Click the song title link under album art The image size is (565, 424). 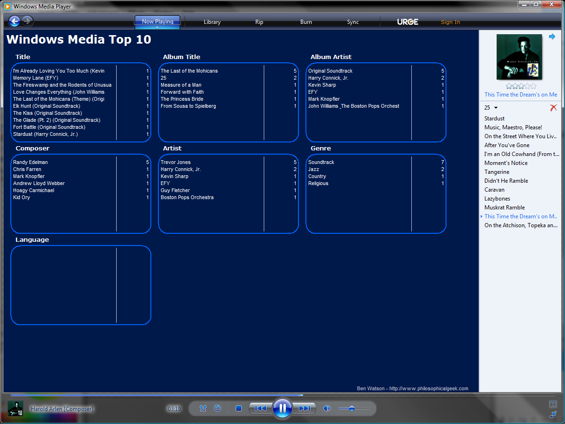(x=521, y=95)
